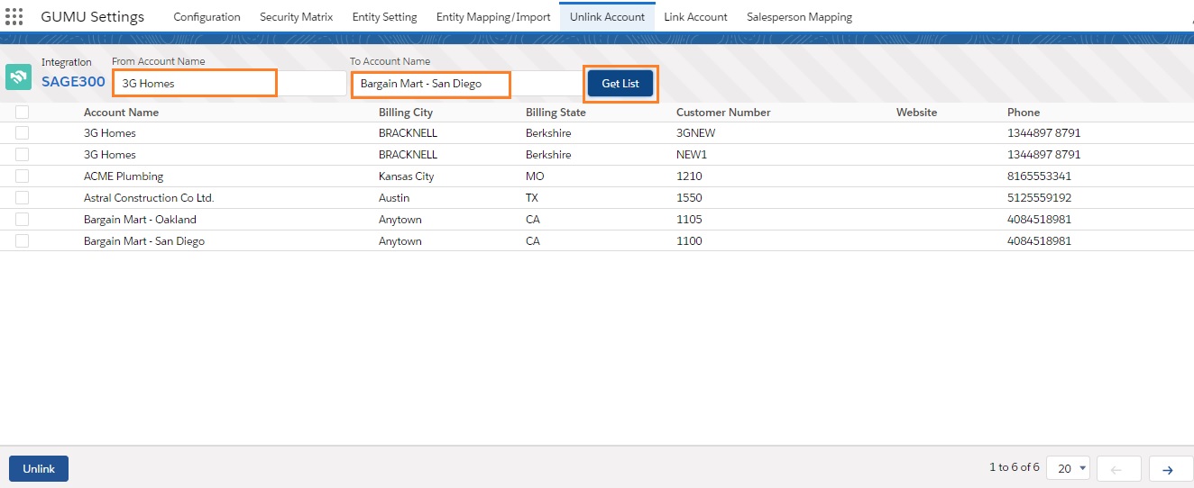The height and width of the screenshot is (488, 1194).
Task: Click the Unlink button
Action: point(39,468)
